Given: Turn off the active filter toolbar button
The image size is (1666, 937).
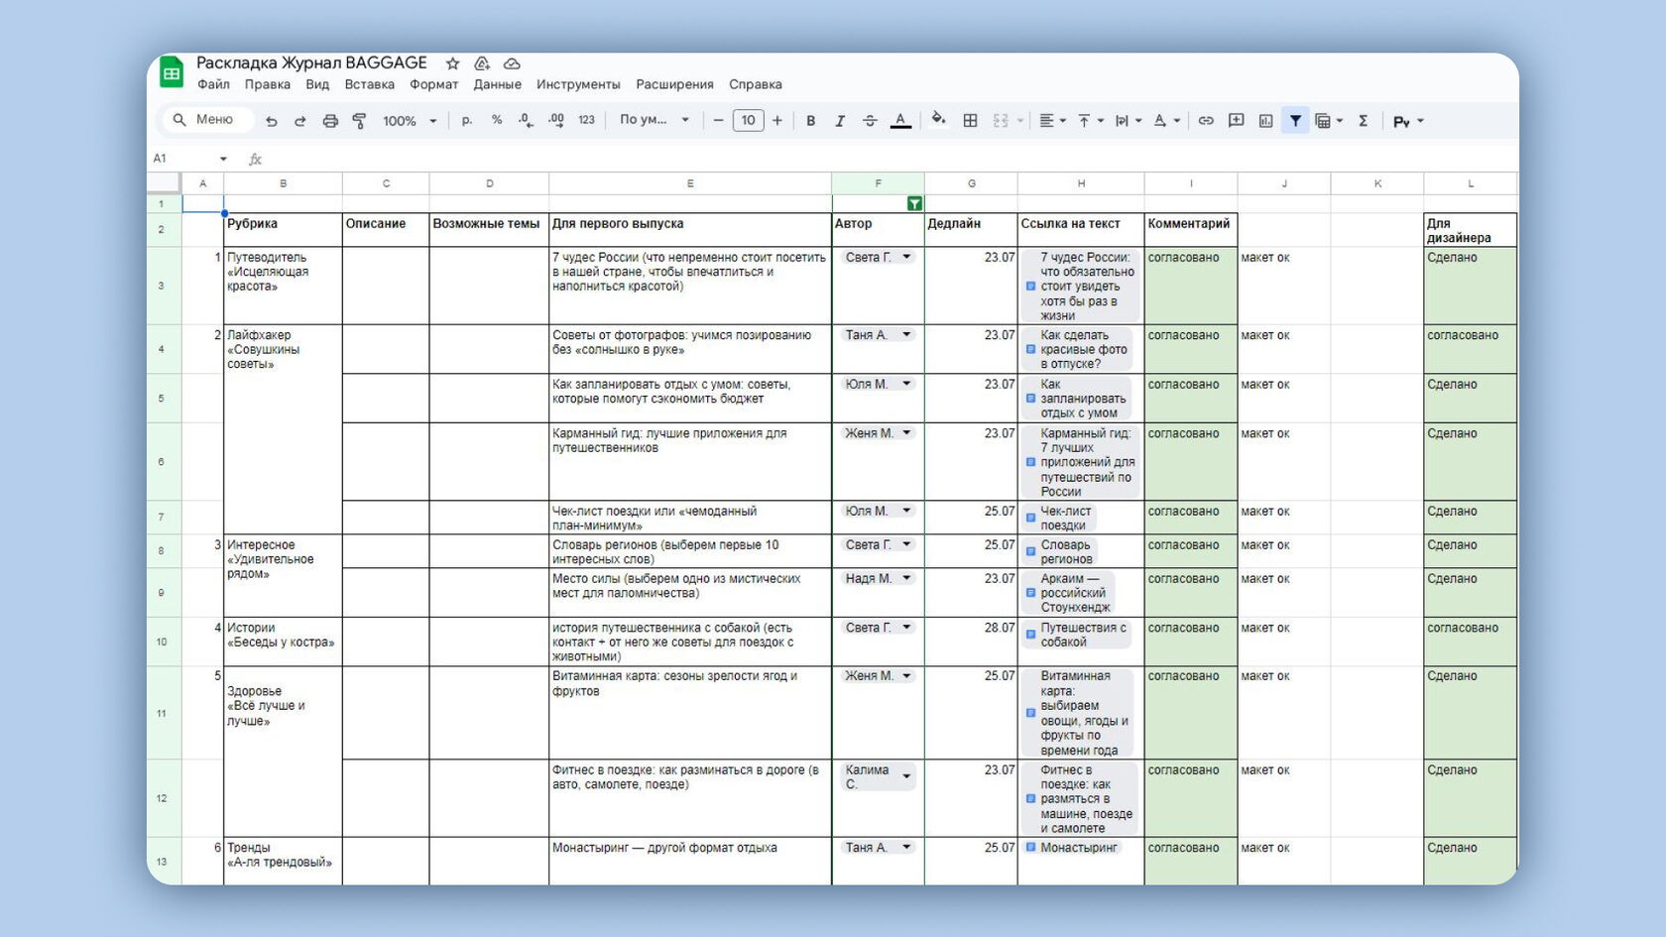Looking at the screenshot, I should [1295, 121].
